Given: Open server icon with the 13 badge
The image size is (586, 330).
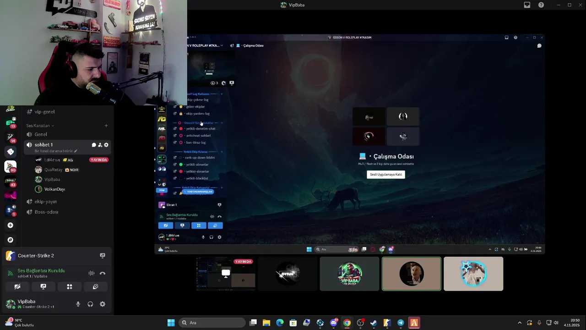Looking at the screenshot, I should tap(11, 123).
